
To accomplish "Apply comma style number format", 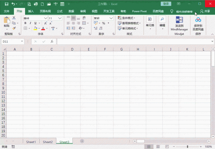I will [108, 23].
